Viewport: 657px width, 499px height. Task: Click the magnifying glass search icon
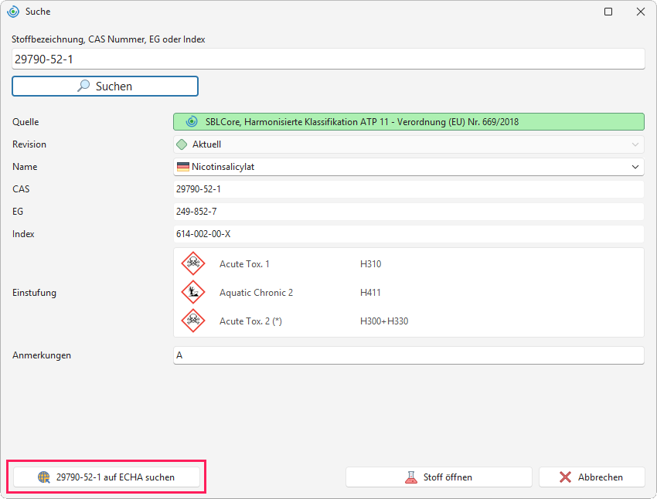[x=83, y=86]
